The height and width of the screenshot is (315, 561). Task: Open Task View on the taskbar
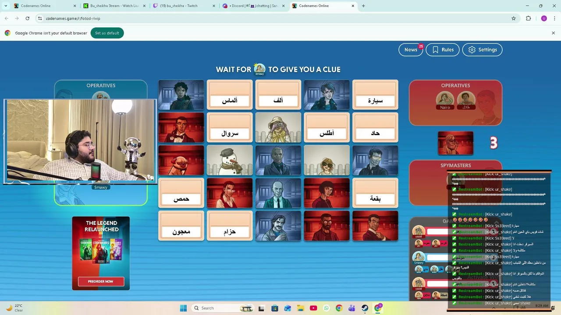coord(262,308)
